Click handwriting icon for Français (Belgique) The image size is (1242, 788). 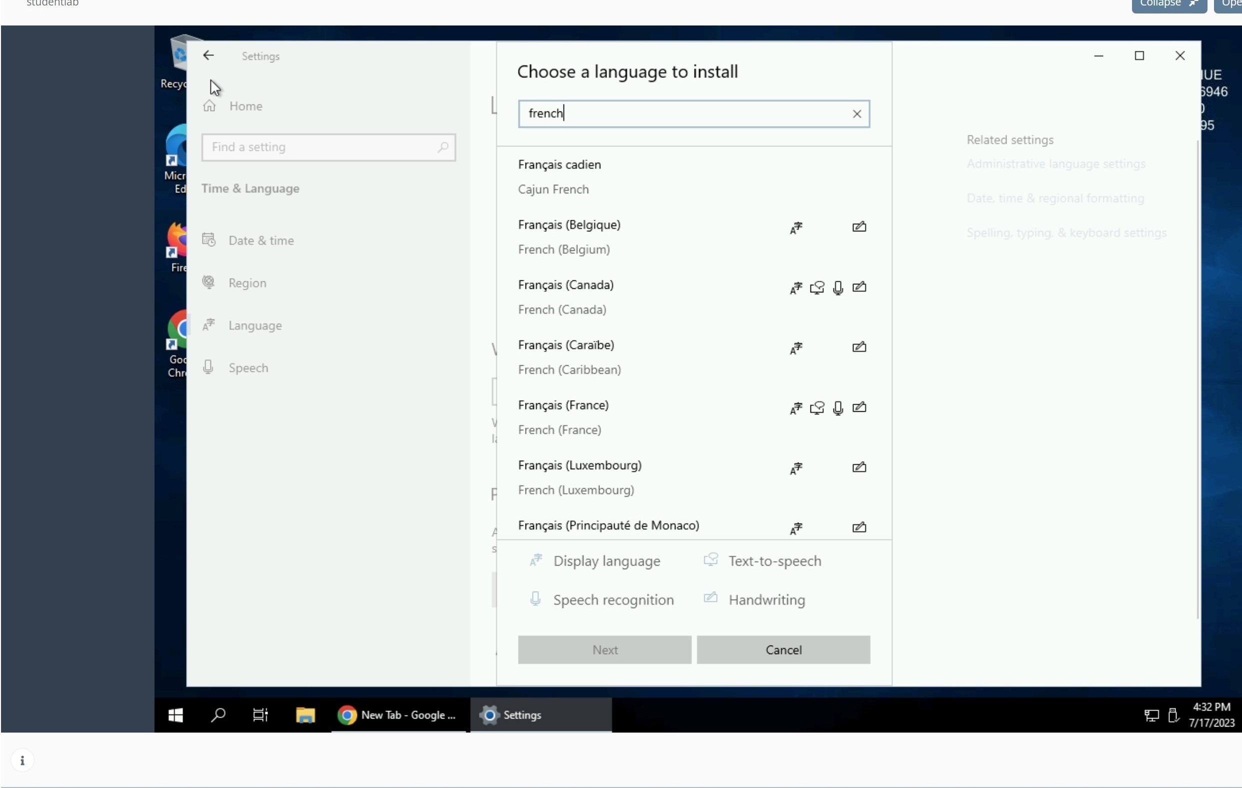859,227
